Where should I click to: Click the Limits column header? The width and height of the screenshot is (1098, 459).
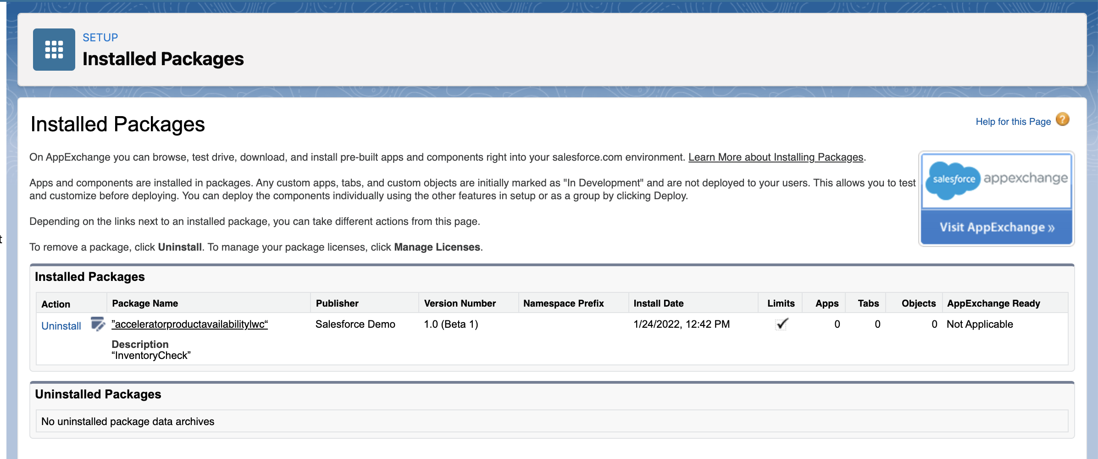click(781, 303)
